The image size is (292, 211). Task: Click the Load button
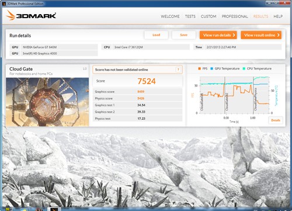157,35
